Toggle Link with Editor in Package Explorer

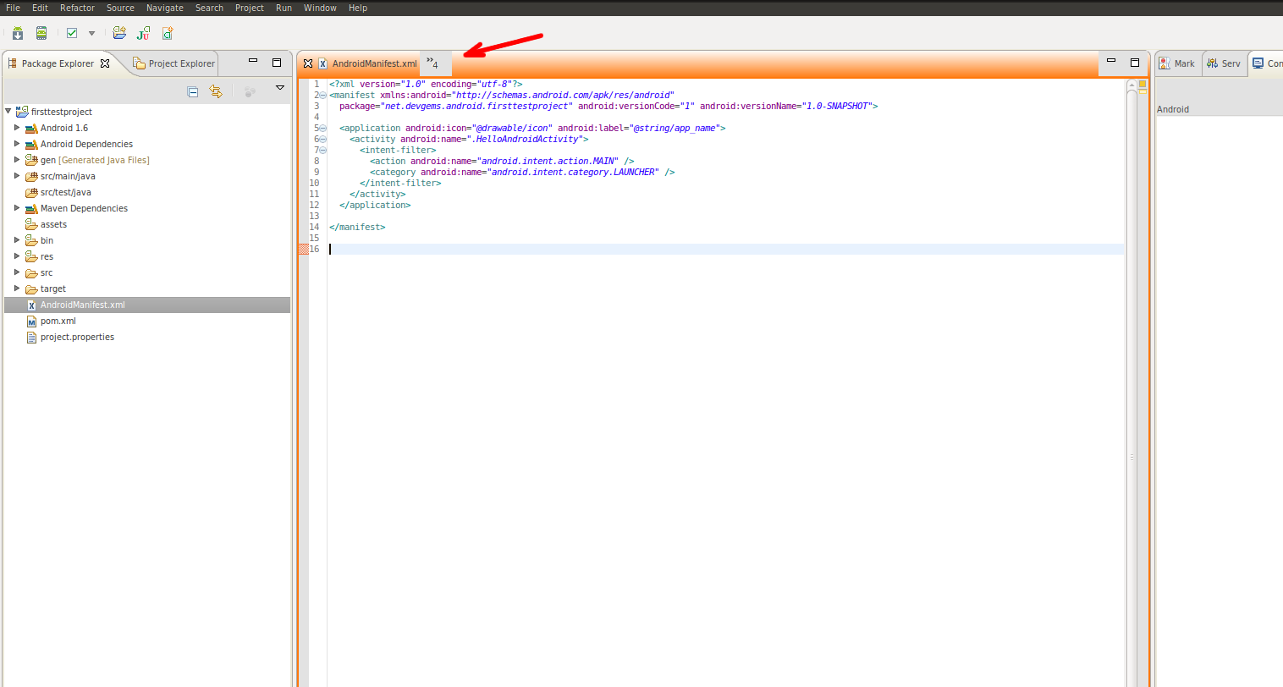click(x=216, y=91)
